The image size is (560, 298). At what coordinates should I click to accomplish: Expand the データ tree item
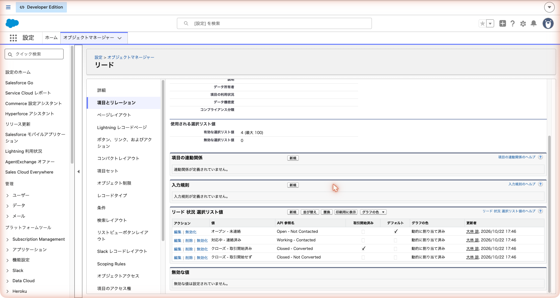click(x=8, y=206)
